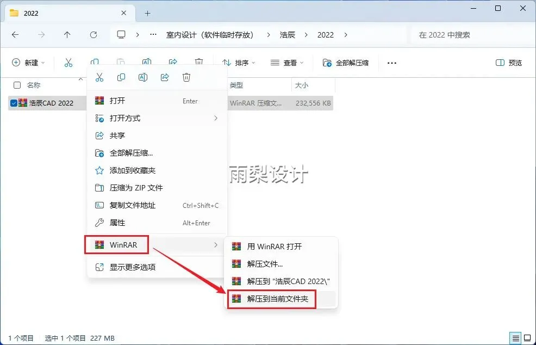Viewport: 536px width, 345px height.
Task: Click the toolbar 全部解压缩 button
Action: coord(346,63)
